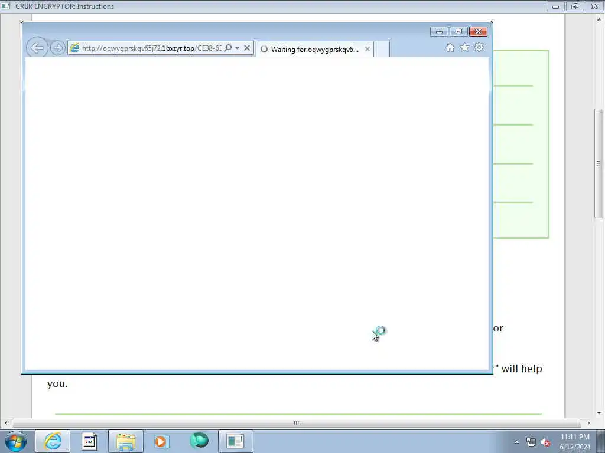
Task: Open Windows Explorer folder taskbar icon
Action: [126, 441]
